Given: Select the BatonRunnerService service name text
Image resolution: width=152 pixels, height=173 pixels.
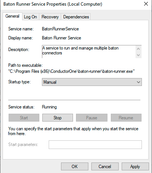Looking at the screenshot, I should (x=60, y=29).
